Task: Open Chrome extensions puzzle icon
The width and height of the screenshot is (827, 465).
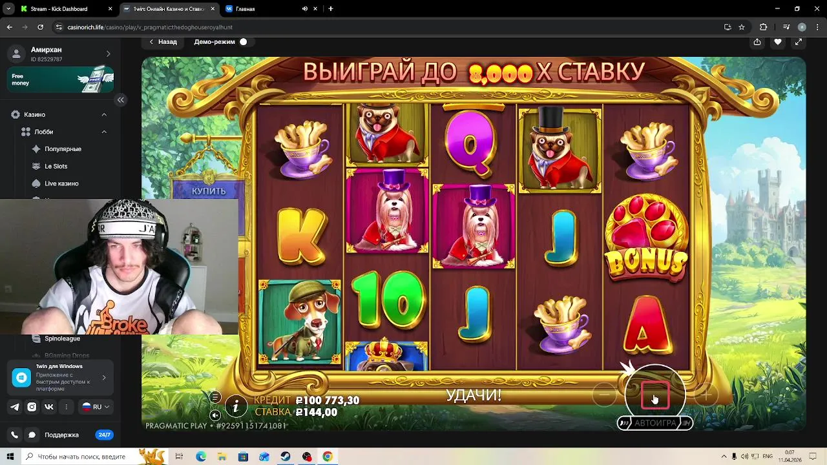Action: 763,27
